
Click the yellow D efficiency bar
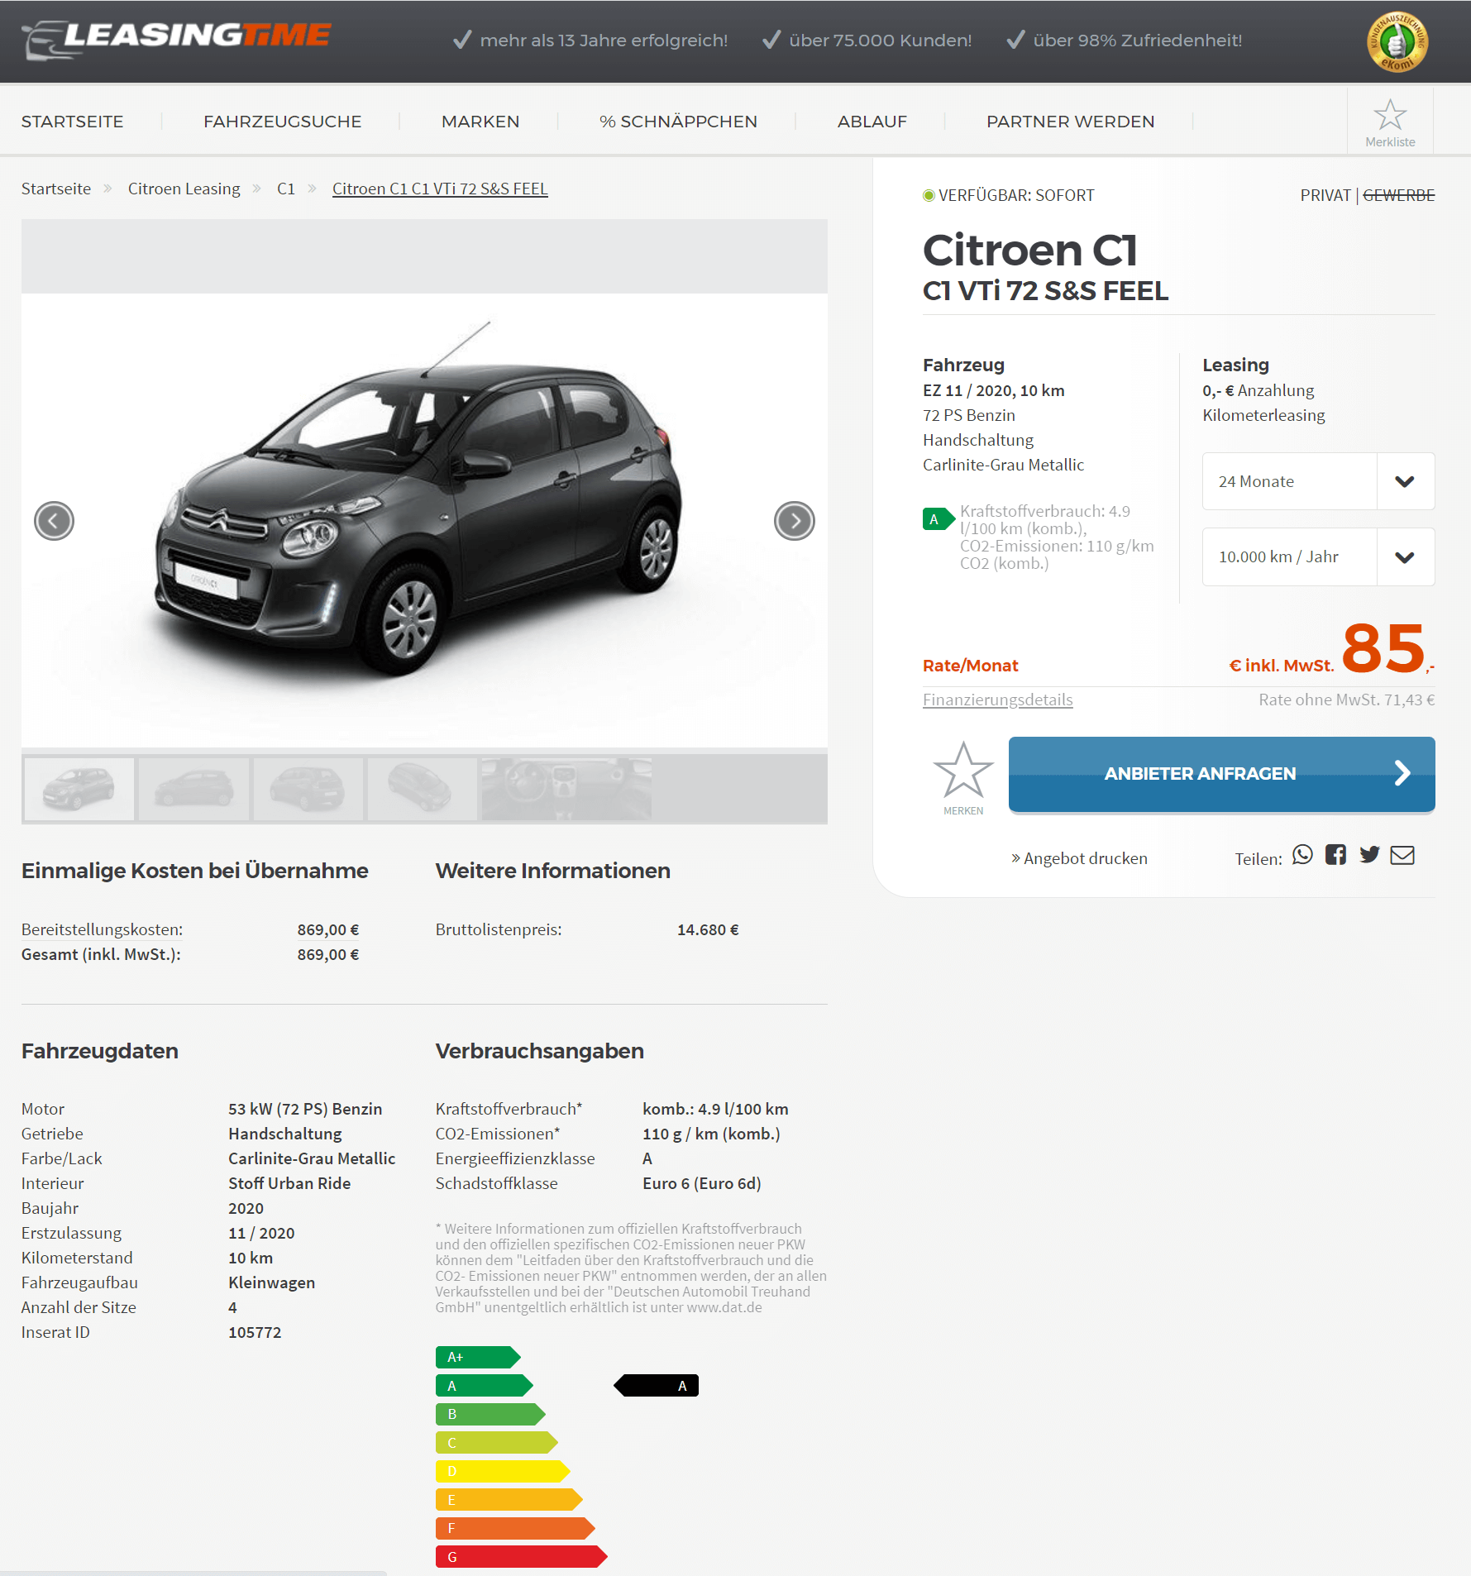click(x=503, y=1471)
